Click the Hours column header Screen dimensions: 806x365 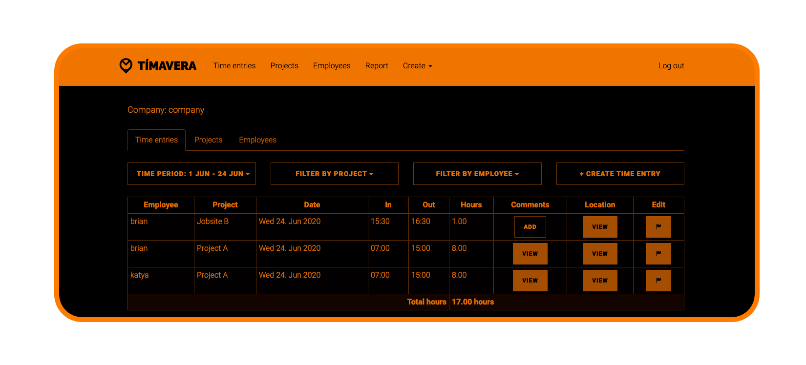[x=471, y=205]
